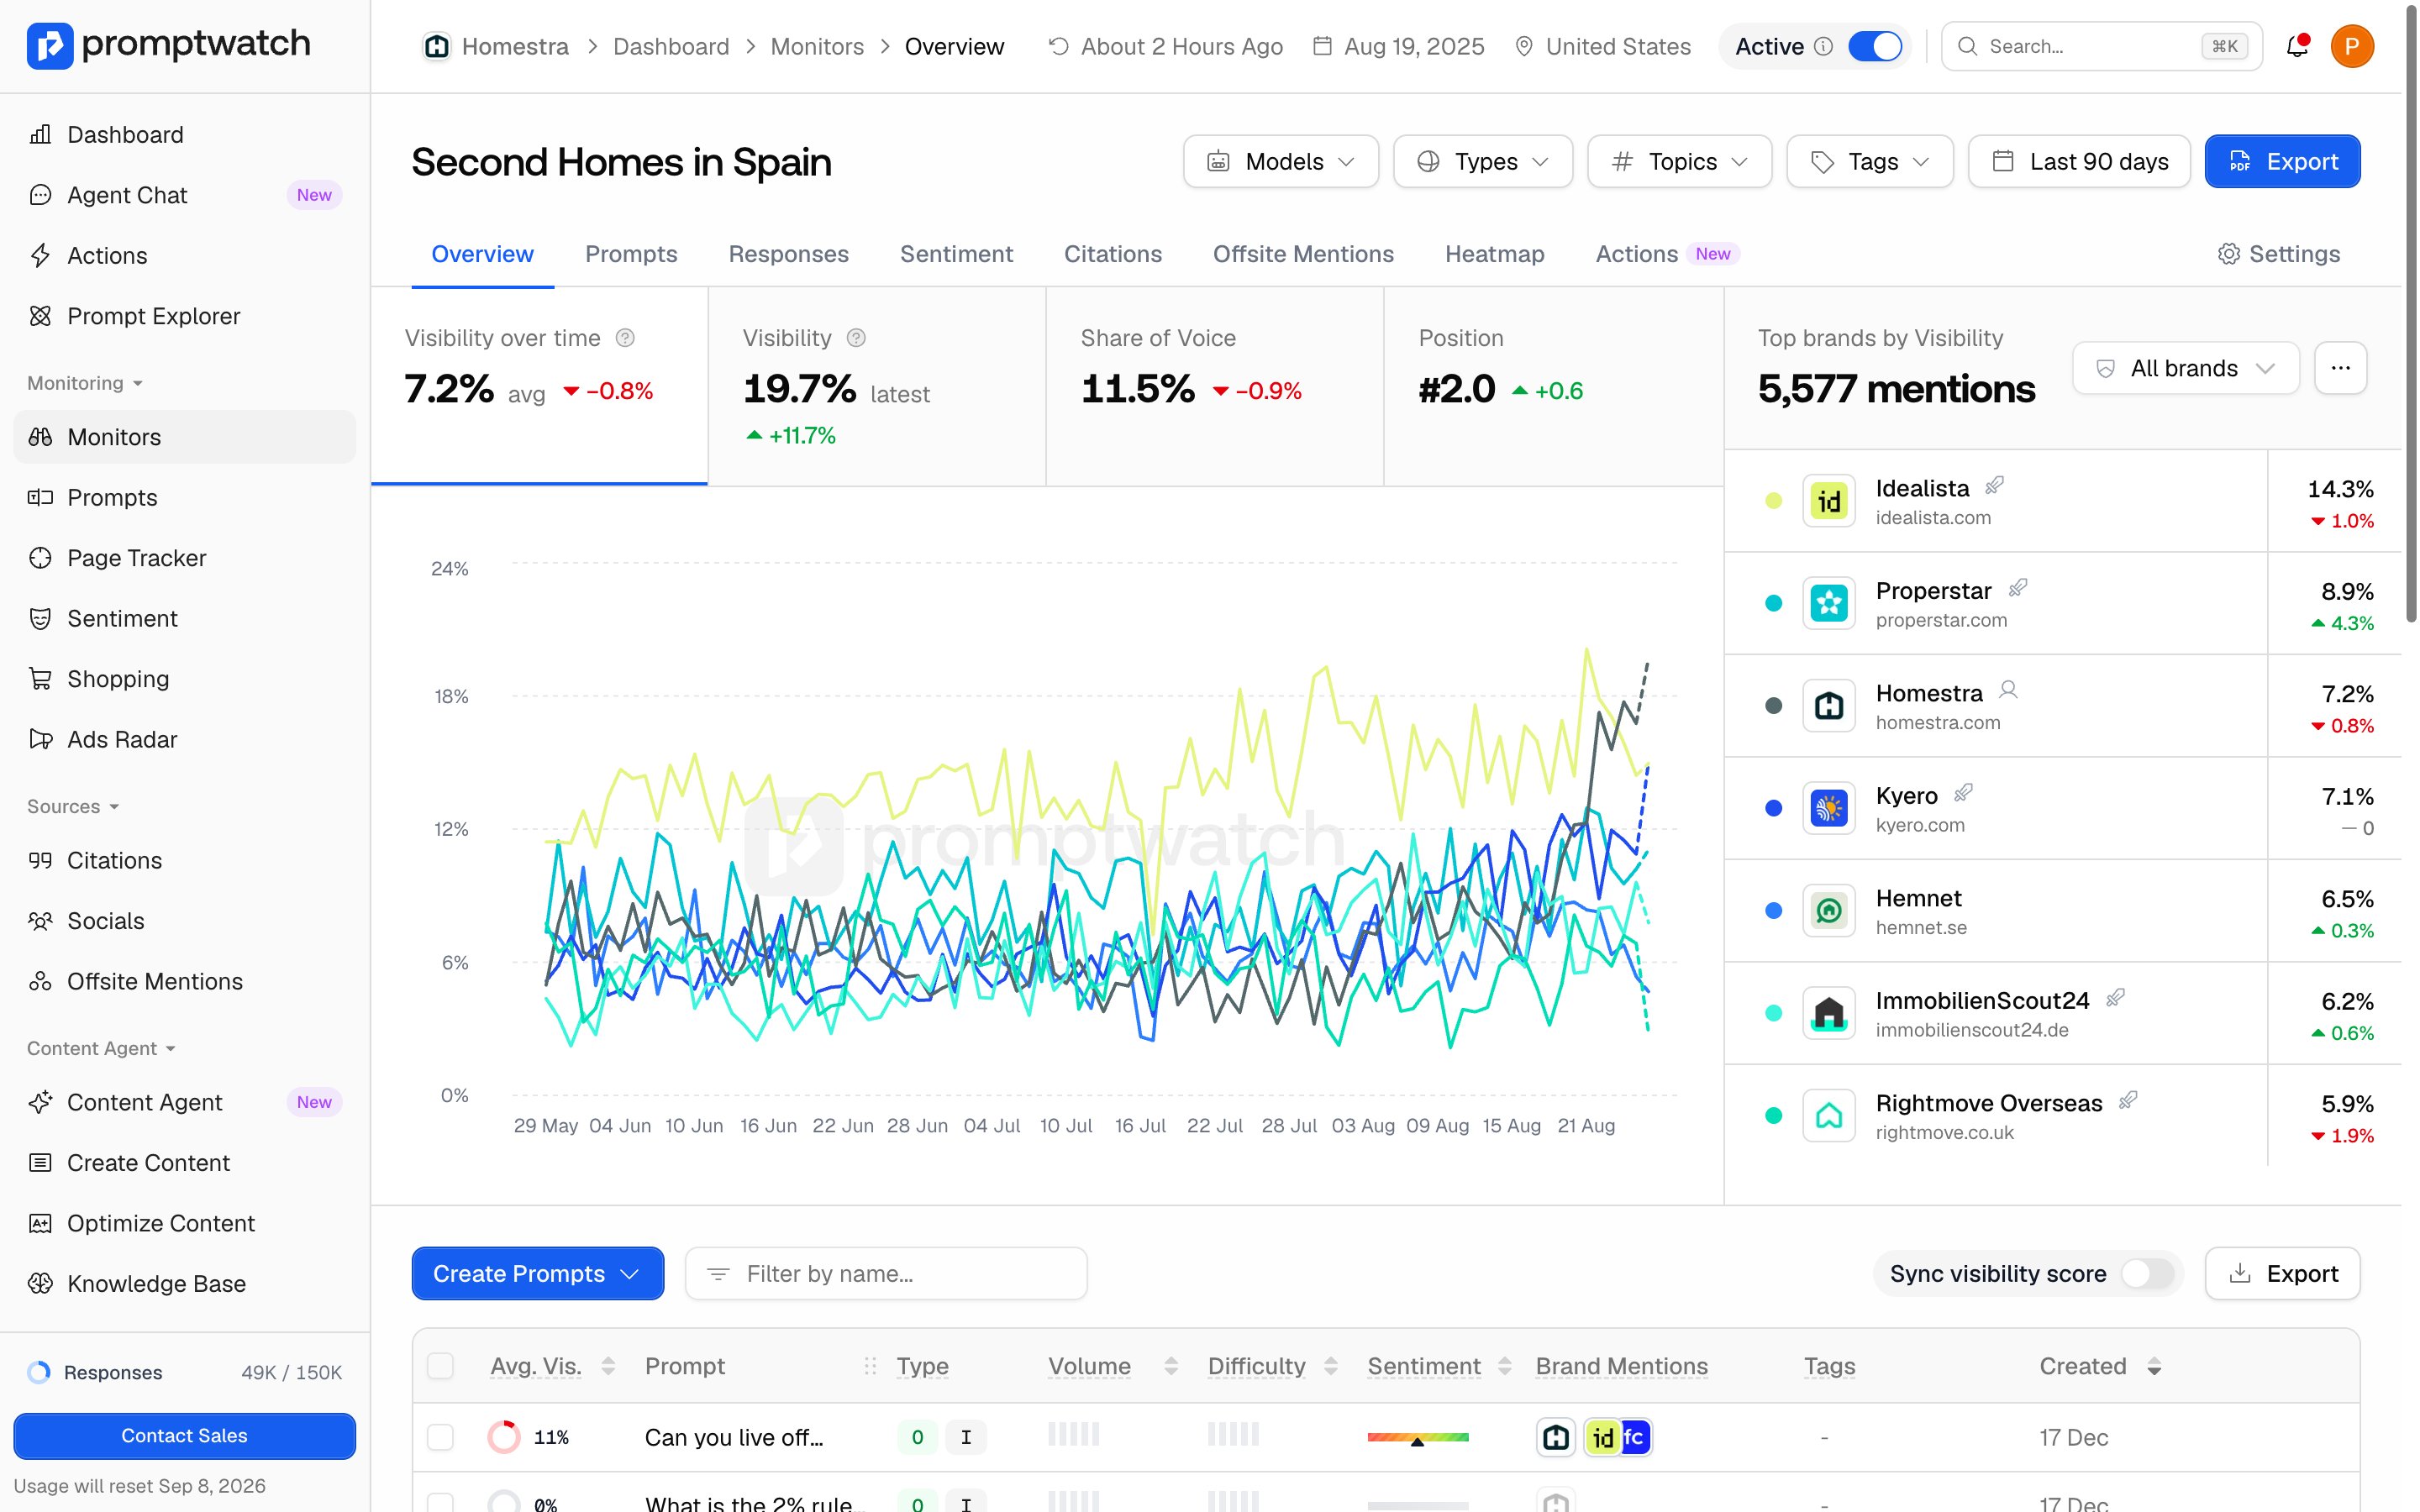This screenshot has height=1512, width=2420.
Task: Switch to the Heatmap tab
Action: coord(1494,254)
